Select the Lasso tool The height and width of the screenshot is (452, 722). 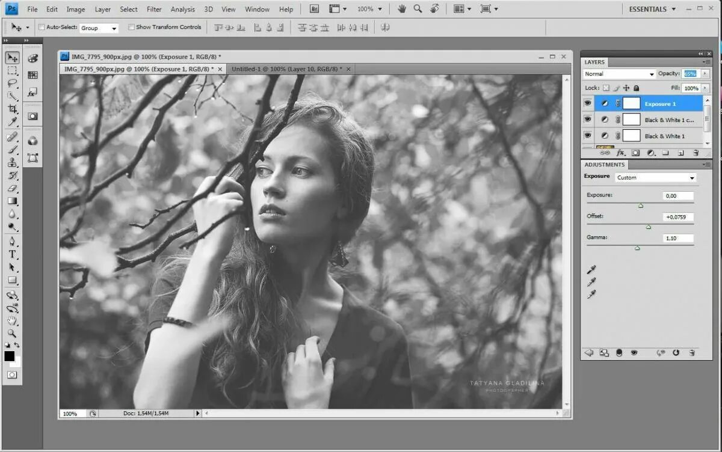click(x=12, y=83)
